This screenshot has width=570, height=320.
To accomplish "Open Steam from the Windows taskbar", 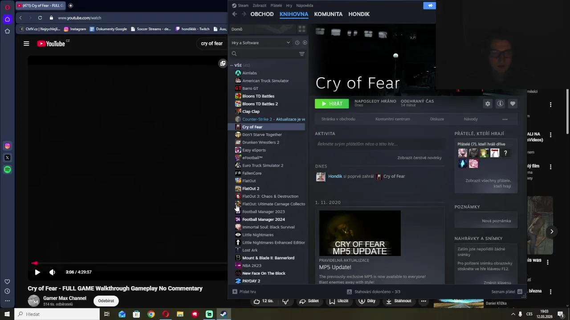I will [x=224, y=314].
